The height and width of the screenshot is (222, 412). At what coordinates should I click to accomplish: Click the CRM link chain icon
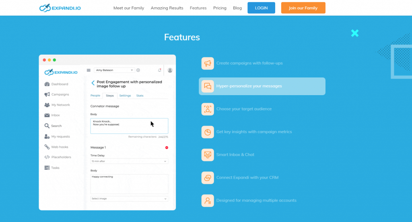[x=208, y=177]
